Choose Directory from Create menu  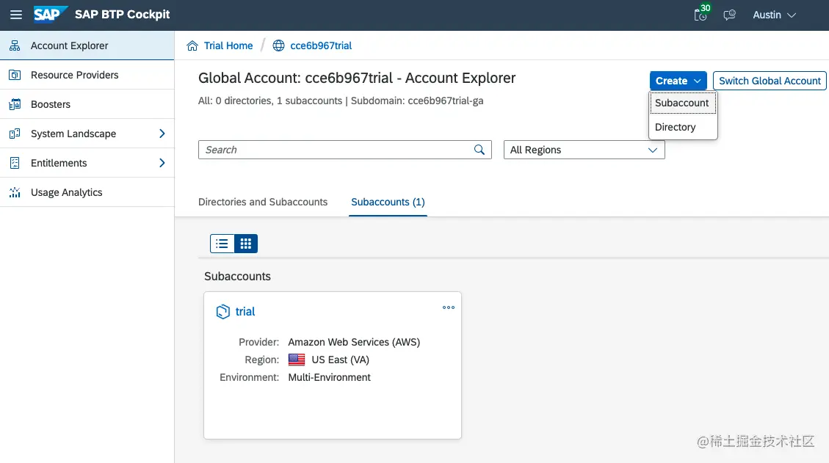coord(683,127)
